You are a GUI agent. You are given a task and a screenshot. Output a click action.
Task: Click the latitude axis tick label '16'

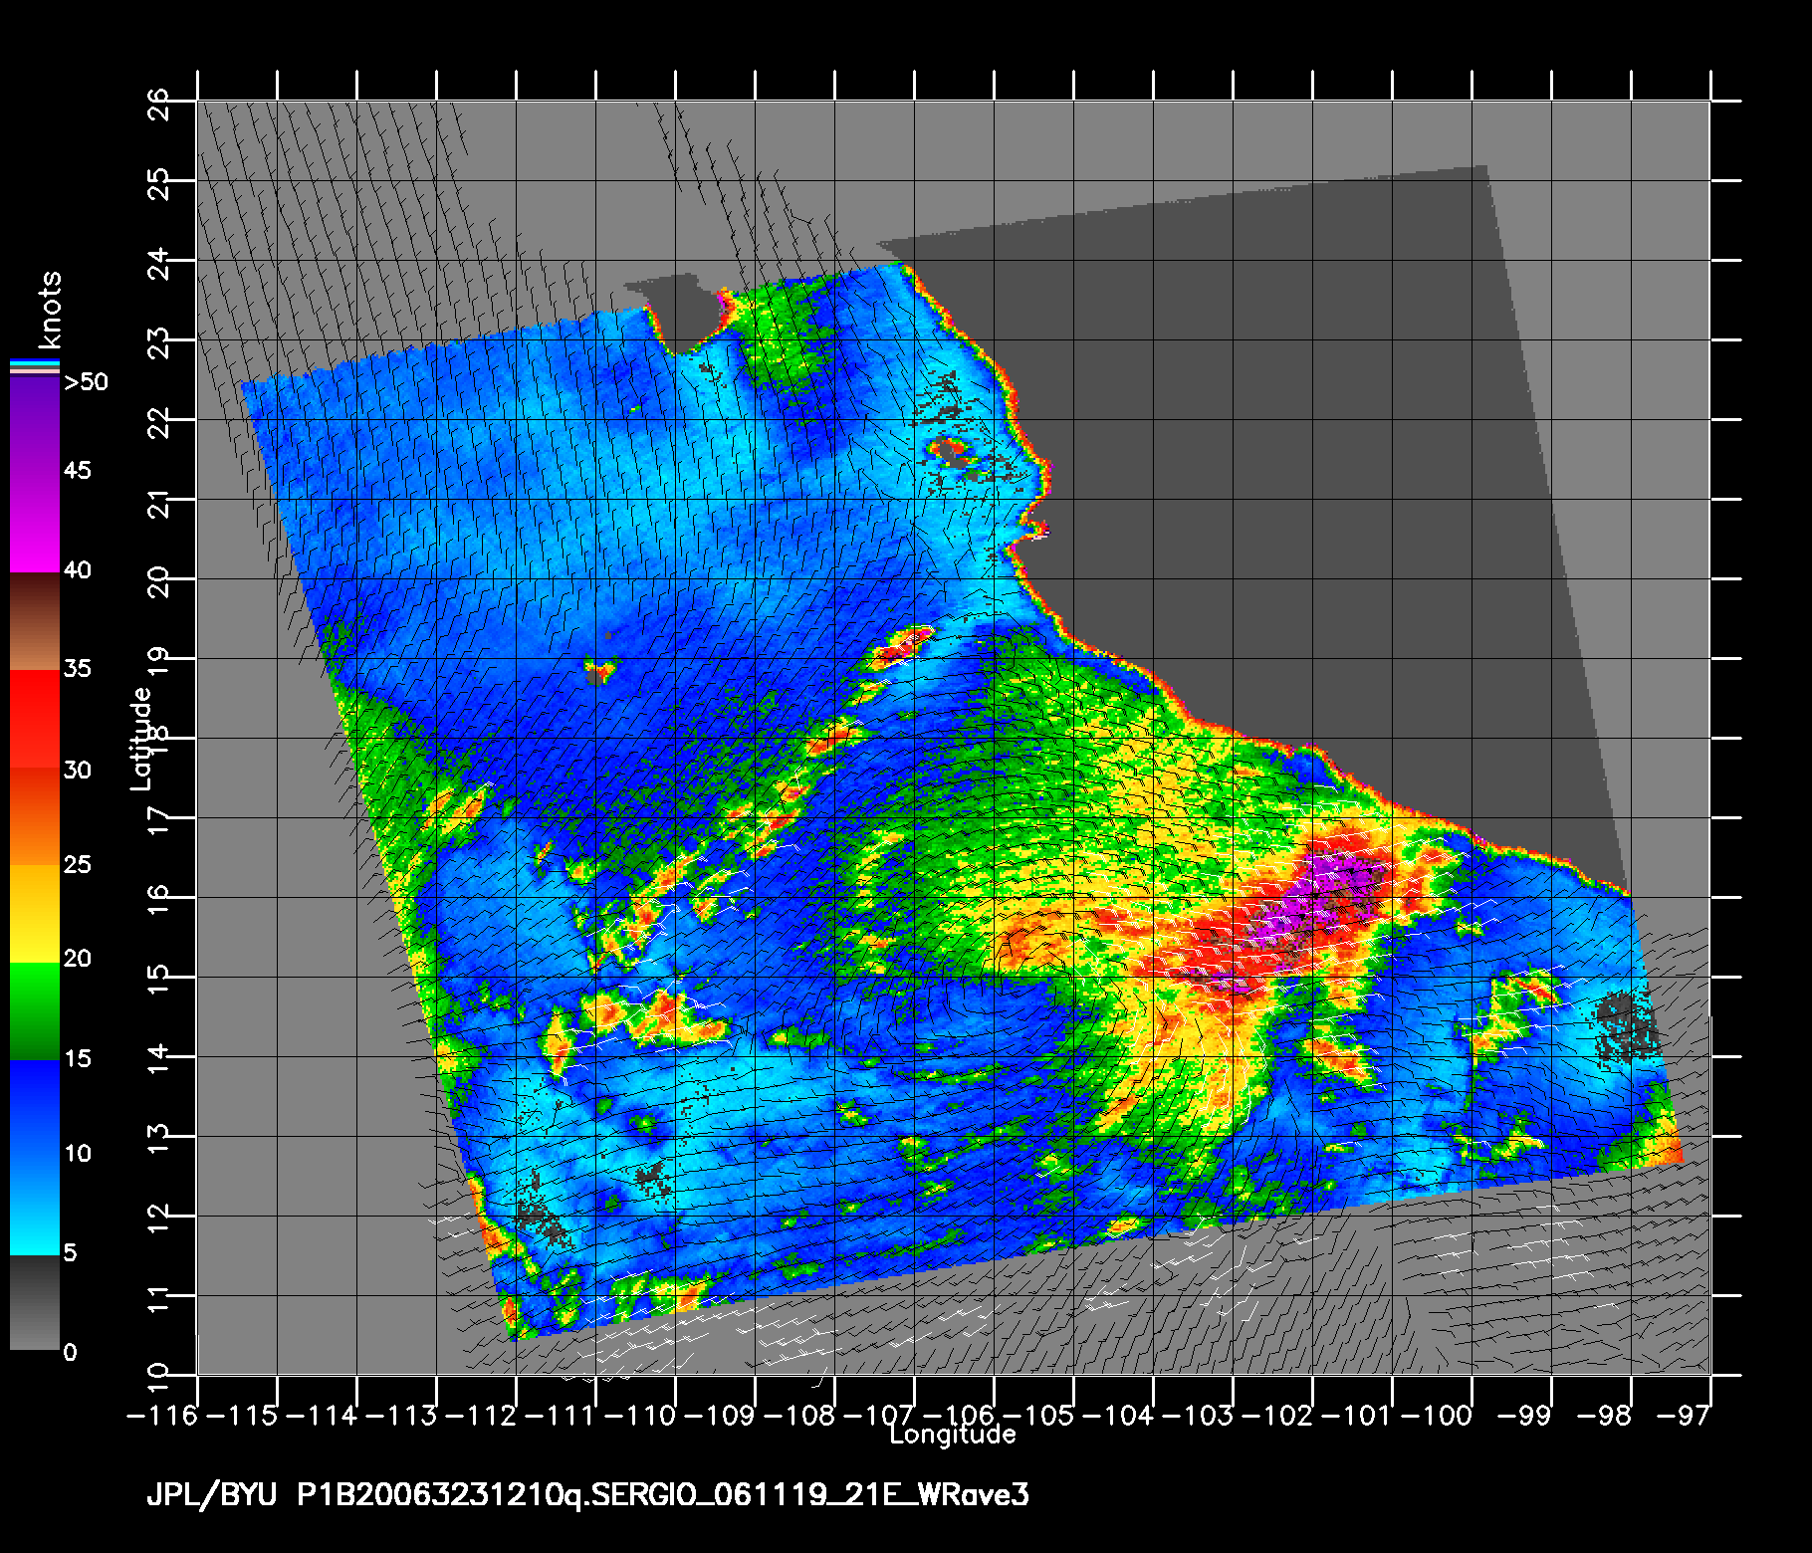pyautogui.click(x=158, y=898)
